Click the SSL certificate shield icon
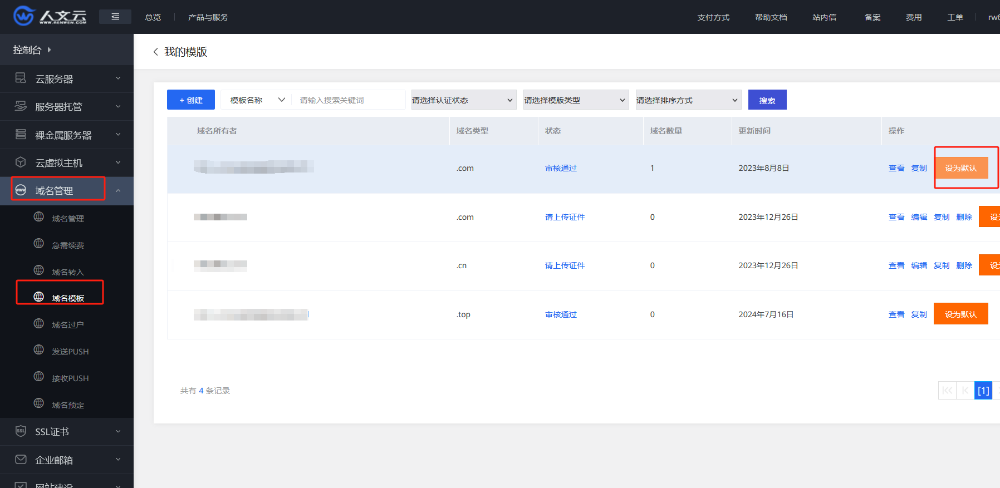This screenshot has width=1000, height=488. point(21,431)
